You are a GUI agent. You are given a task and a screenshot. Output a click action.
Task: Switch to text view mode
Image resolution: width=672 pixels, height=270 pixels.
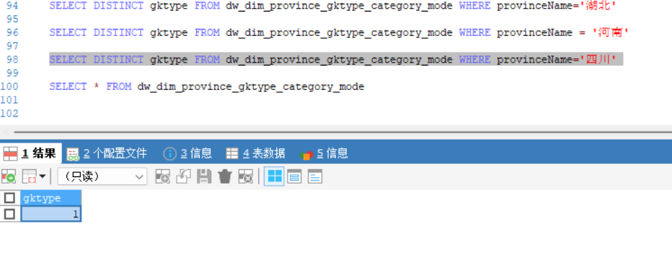[315, 176]
